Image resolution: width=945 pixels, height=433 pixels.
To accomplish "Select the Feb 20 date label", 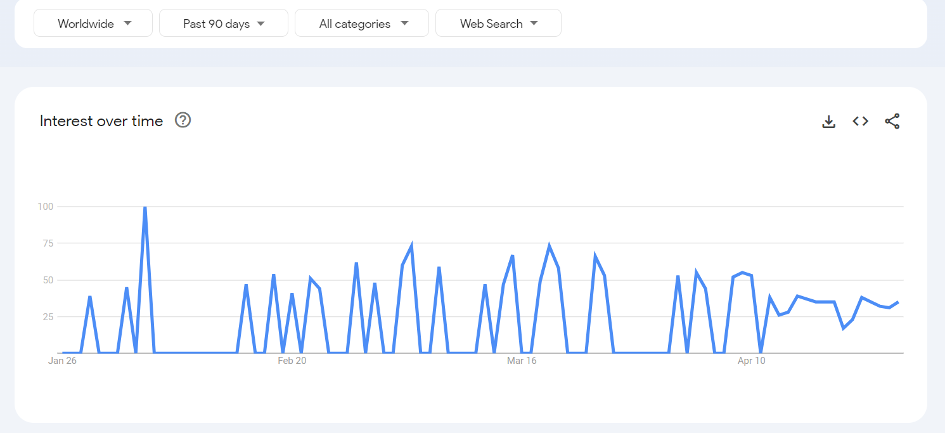I will pos(292,361).
